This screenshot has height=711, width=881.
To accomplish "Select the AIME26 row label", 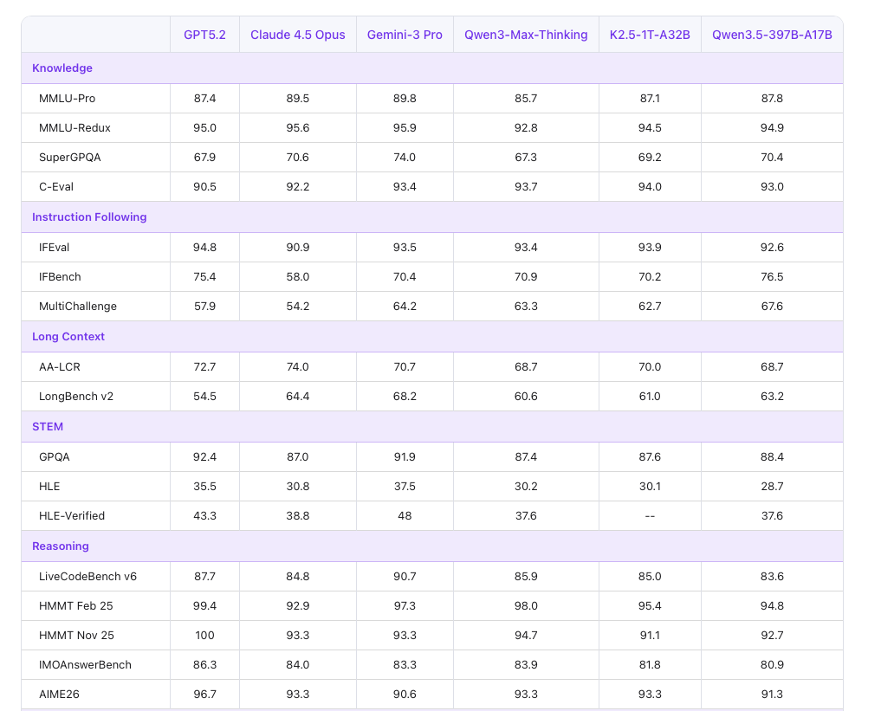I will tap(59, 695).
